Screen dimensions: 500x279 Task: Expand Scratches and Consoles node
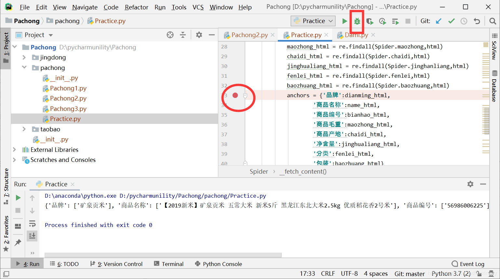click(14, 160)
